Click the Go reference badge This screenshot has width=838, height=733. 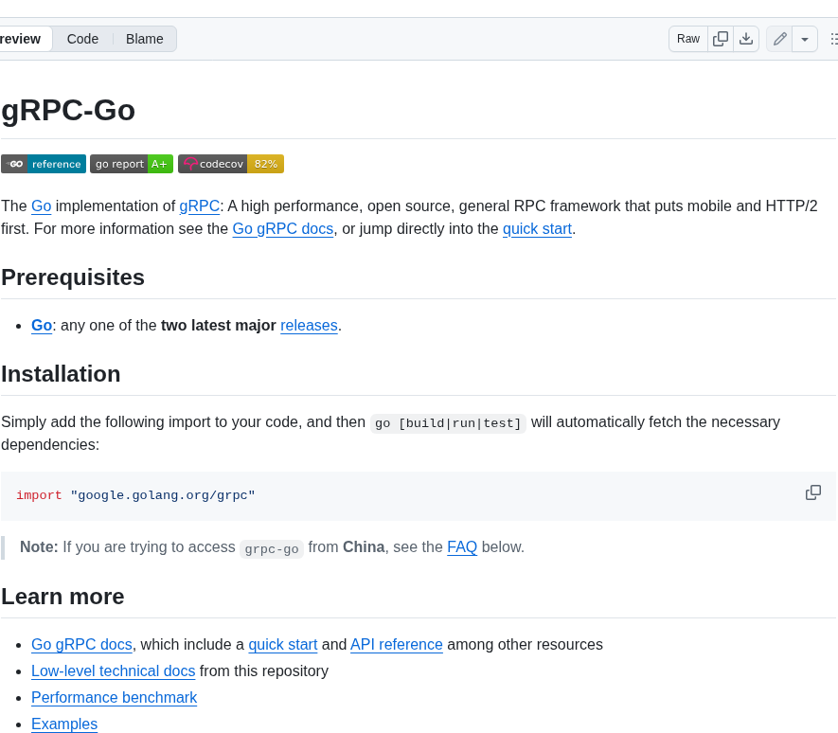43,163
